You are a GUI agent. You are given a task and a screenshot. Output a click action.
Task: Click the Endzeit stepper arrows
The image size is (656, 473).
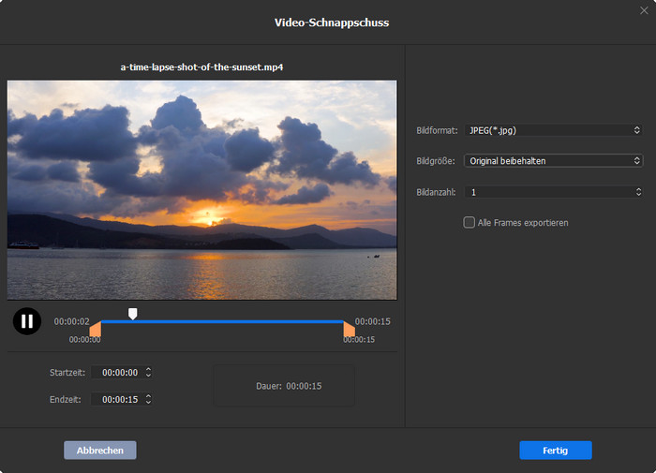click(148, 399)
